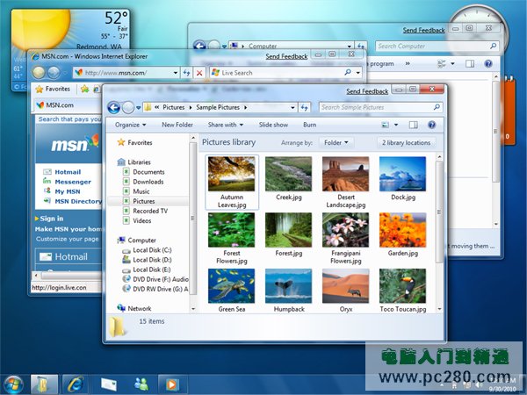Open Windows Media Player taskbar icon
This screenshot has width=527, height=395.
click(171, 384)
